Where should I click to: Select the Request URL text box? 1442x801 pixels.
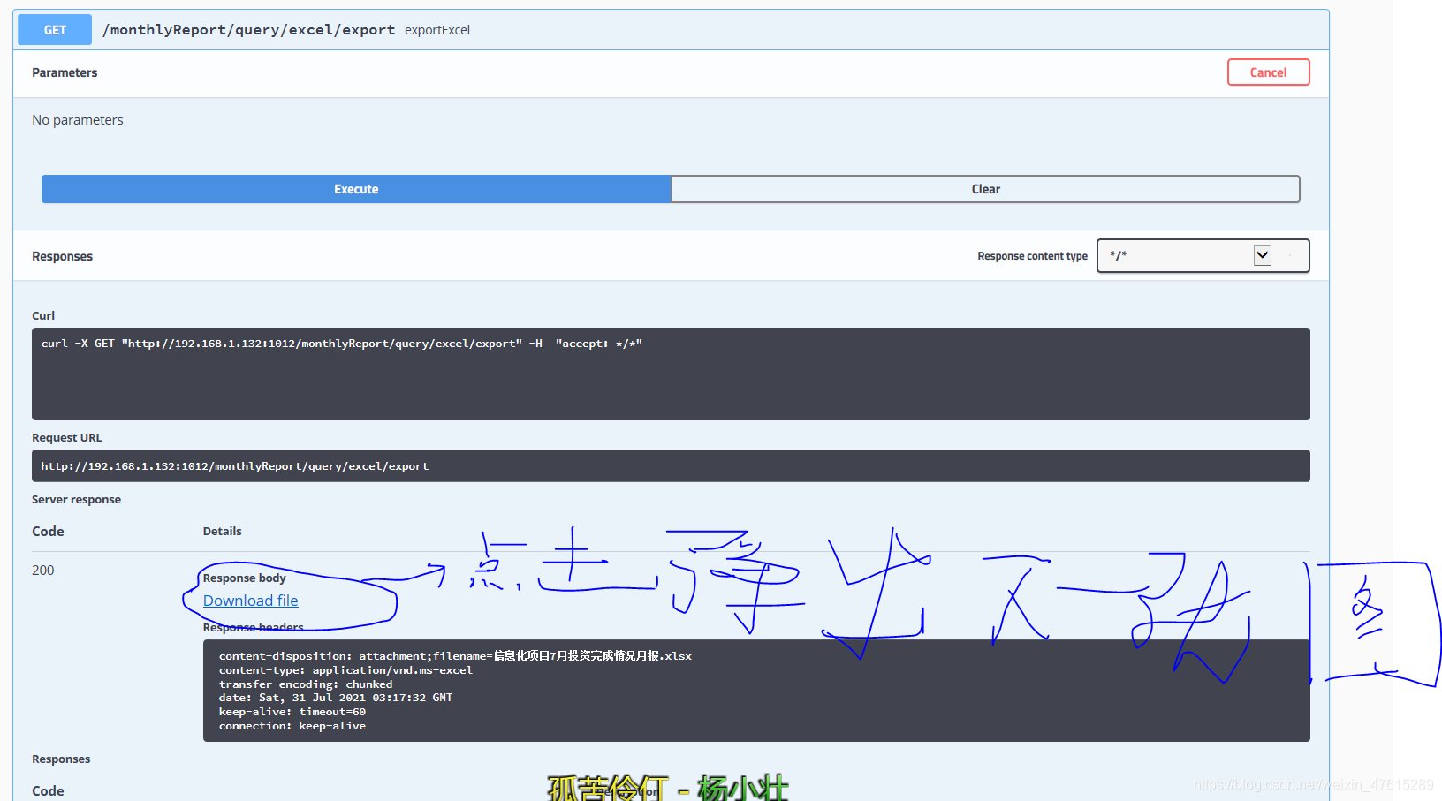671,466
